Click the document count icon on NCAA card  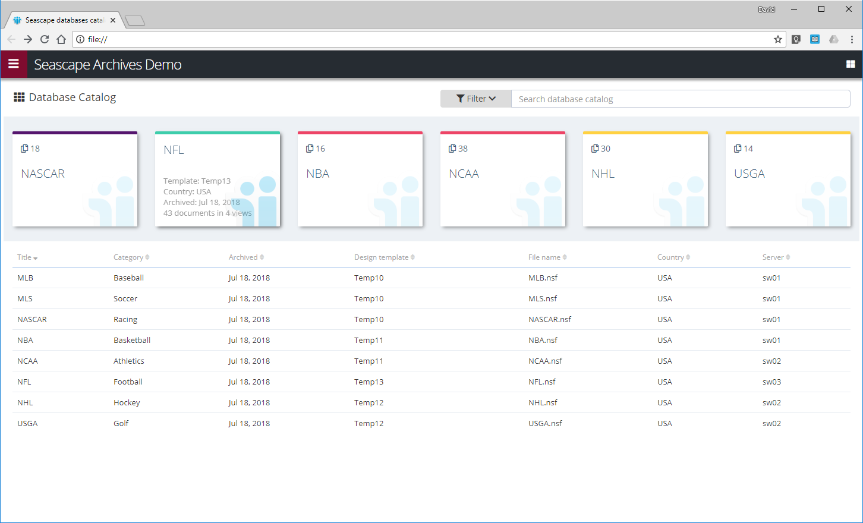(452, 149)
